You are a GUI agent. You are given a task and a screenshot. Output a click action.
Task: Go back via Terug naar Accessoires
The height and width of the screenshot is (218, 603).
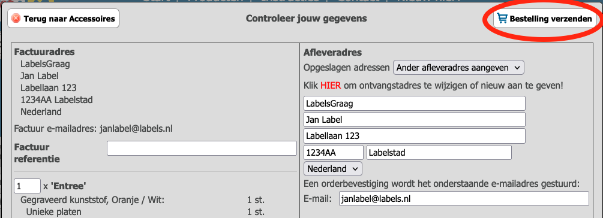click(64, 19)
